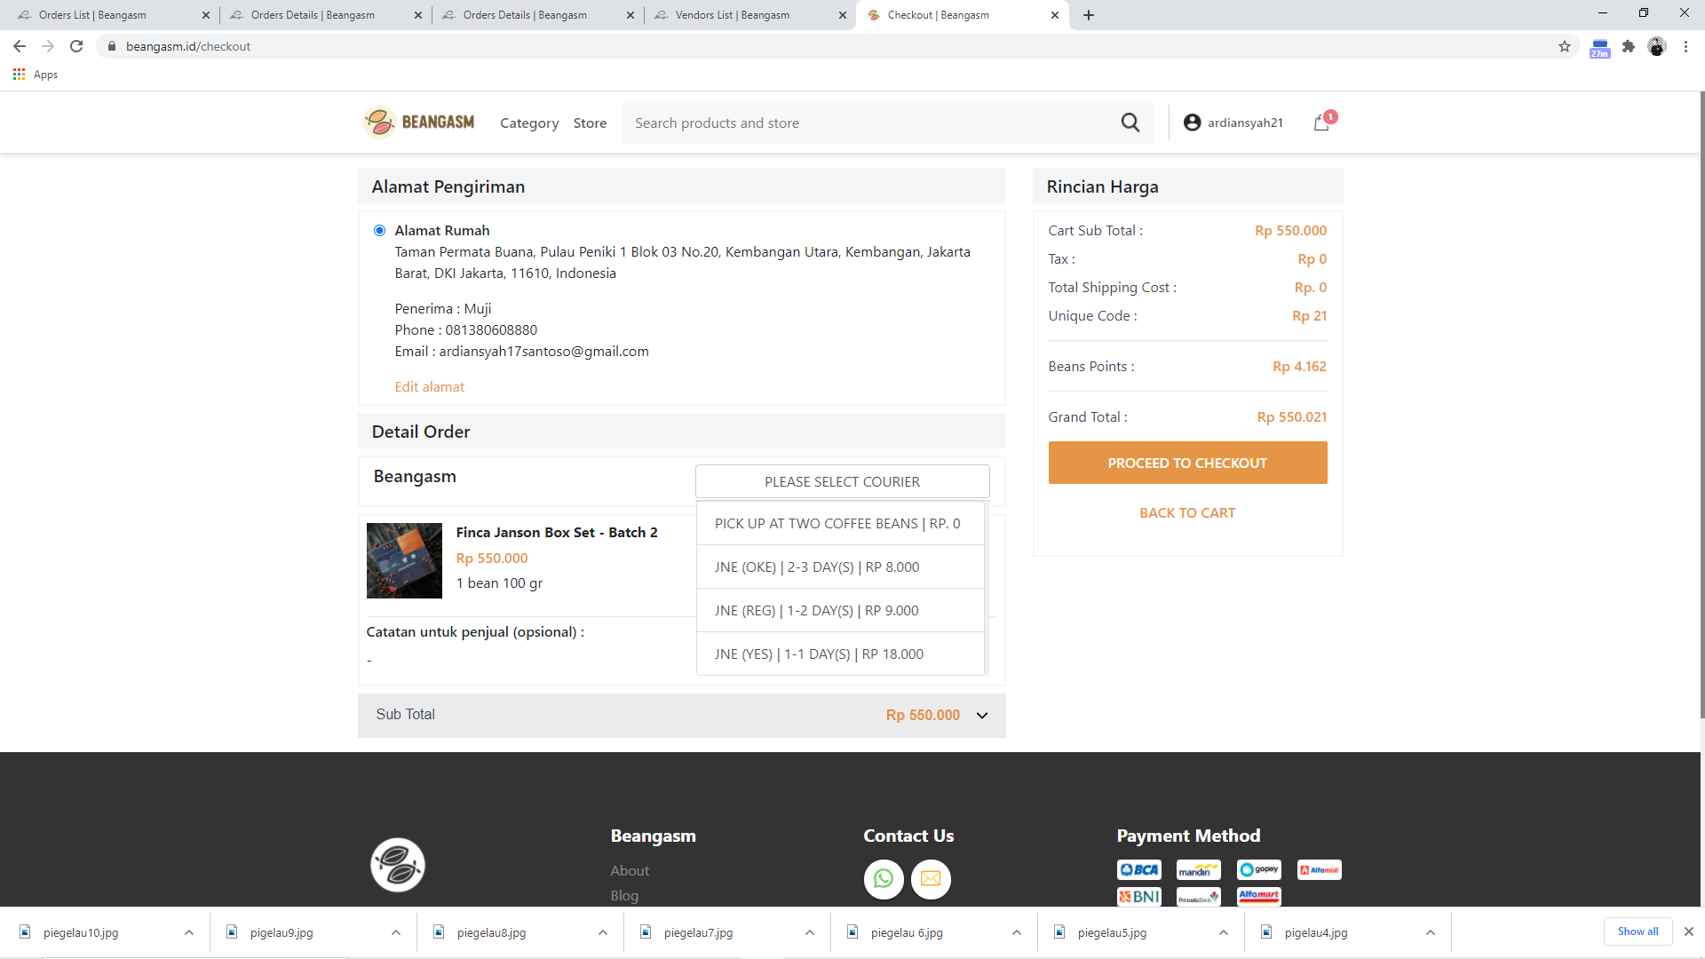Open the Apps bookmarks shortcut

(36, 75)
